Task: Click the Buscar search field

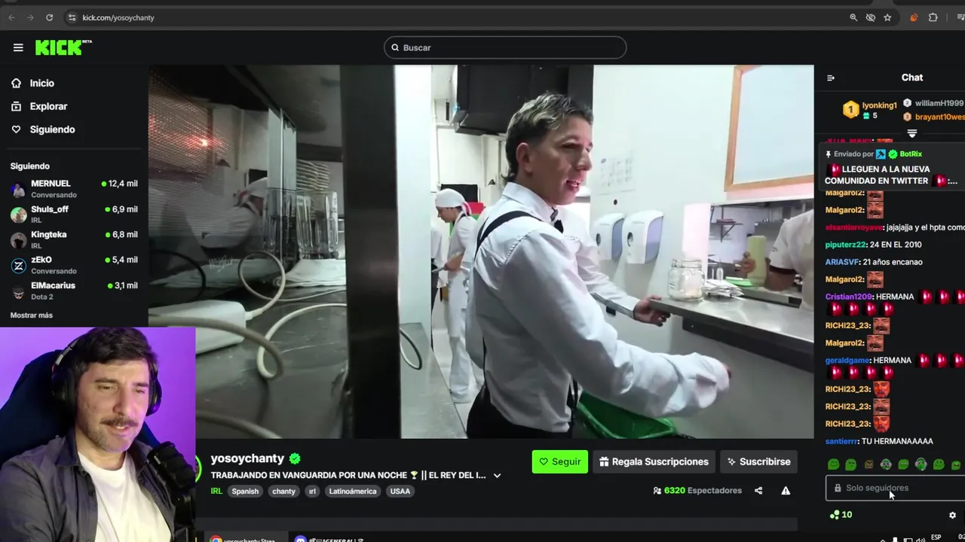Action: [x=505, y=47]
